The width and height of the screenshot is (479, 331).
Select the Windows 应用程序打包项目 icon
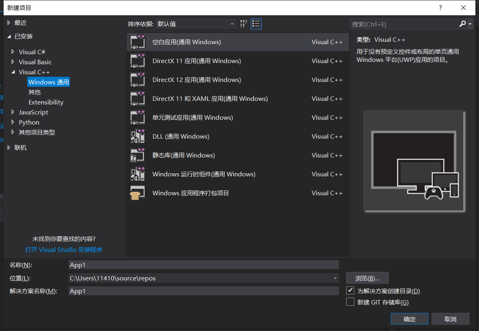point(138,193)
